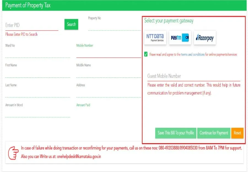Screen dimensions: 248x172
Task: Focus the First Name field
Action: pyautogui.click(x=37, y=73)
